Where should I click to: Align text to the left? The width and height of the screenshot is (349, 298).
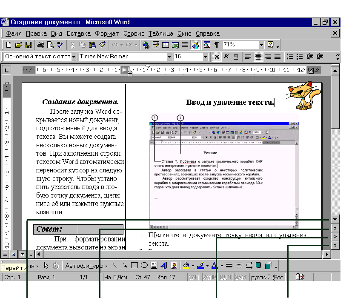pos(248,57)
